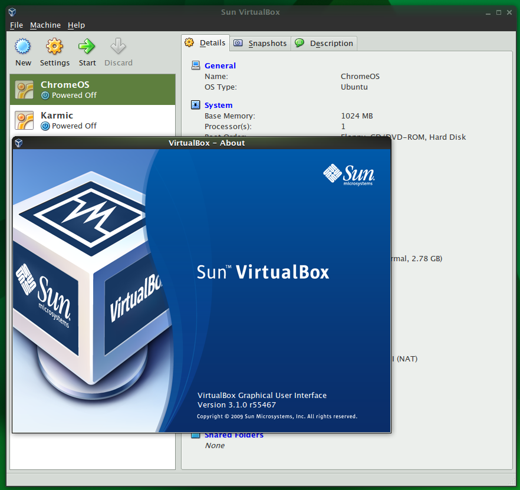Switch to the Snapshots tab
Screen dimensions: 520x490
[x=261, y=43]
